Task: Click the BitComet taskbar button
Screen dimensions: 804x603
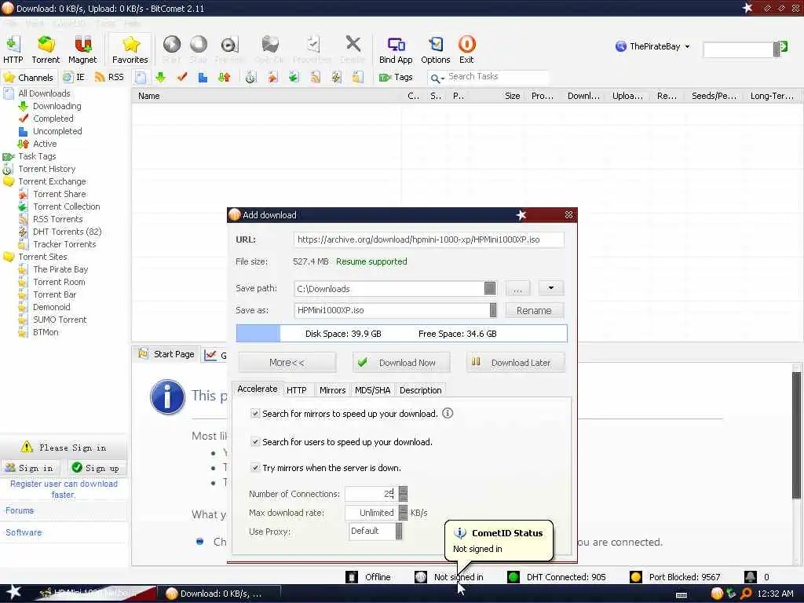Action: [220, 594]
